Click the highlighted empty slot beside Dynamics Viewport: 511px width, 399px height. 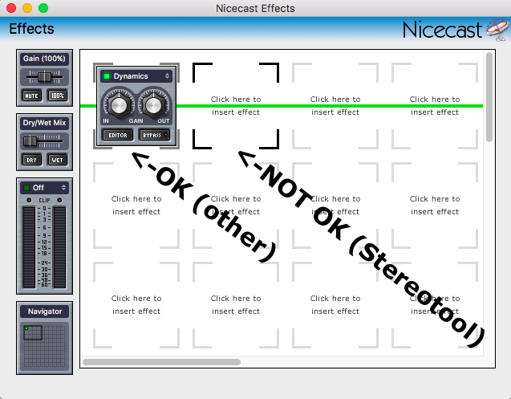pyautogui.click(x=236, y=106)
